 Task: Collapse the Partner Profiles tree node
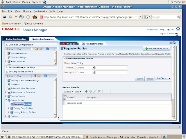(6, 100)
